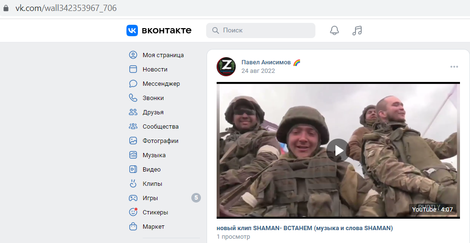Click the search magnifier icon
This screenshot has height=243, width=470.
215,30
